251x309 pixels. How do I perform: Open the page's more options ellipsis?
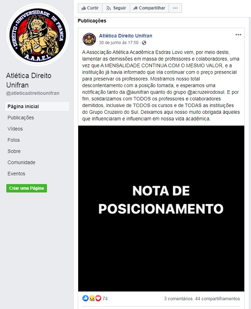tap(175, 8)
